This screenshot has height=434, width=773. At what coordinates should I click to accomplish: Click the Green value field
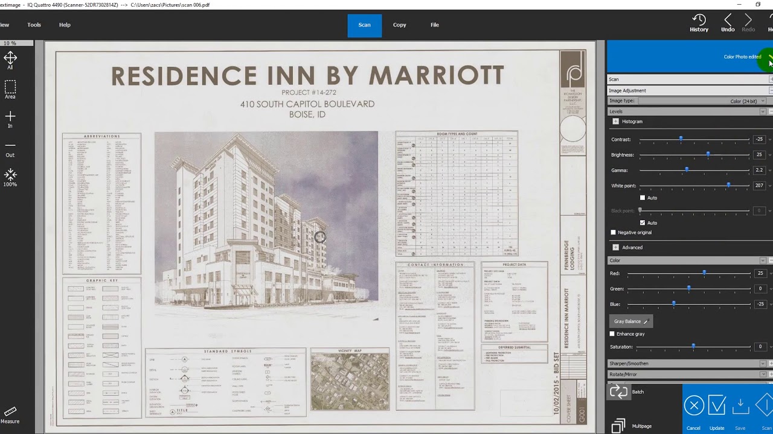coord(760,289)
